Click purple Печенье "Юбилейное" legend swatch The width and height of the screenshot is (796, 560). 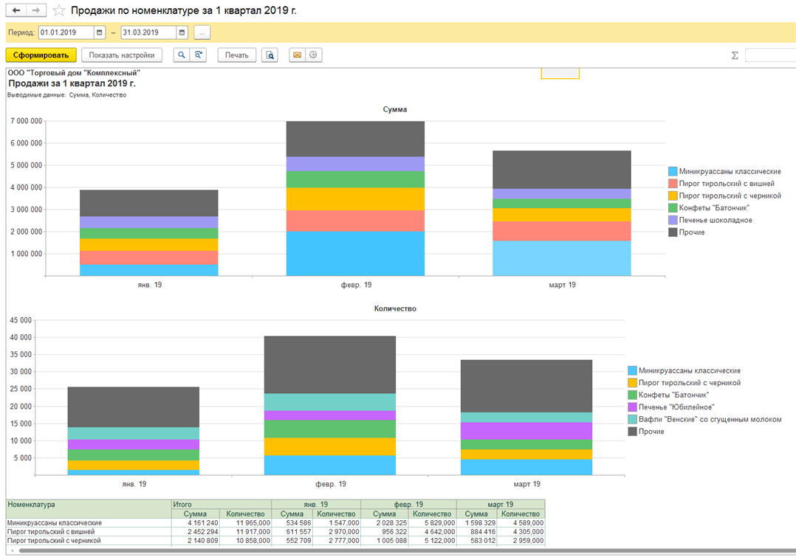(x=632, y=407)
